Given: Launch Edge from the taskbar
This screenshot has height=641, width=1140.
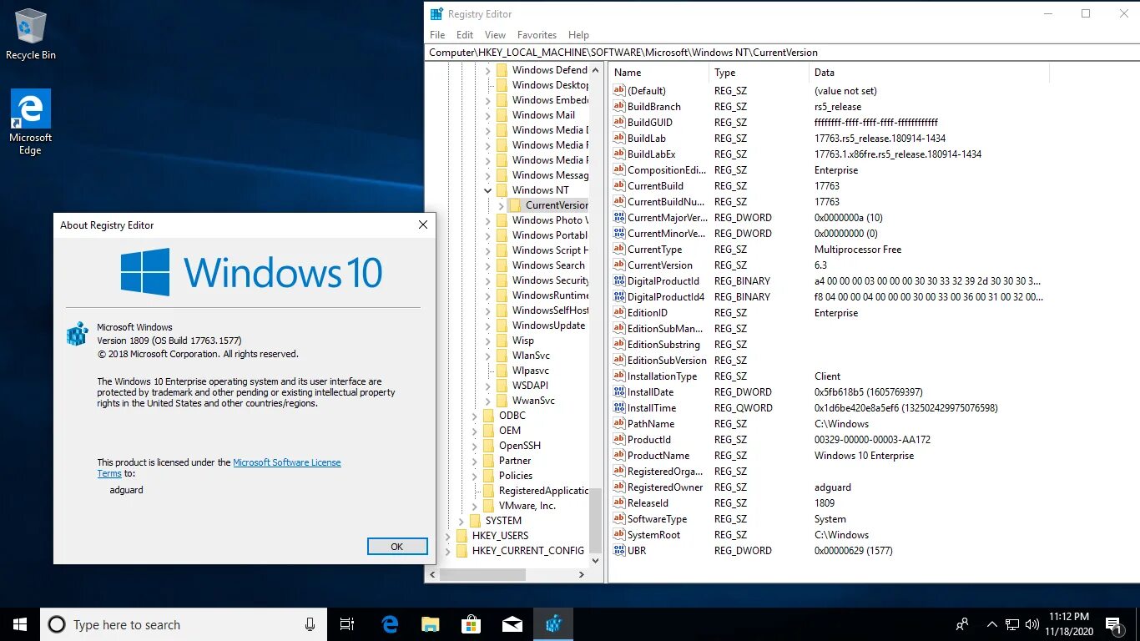Looking at the screenshot, I should pos(390,624).
